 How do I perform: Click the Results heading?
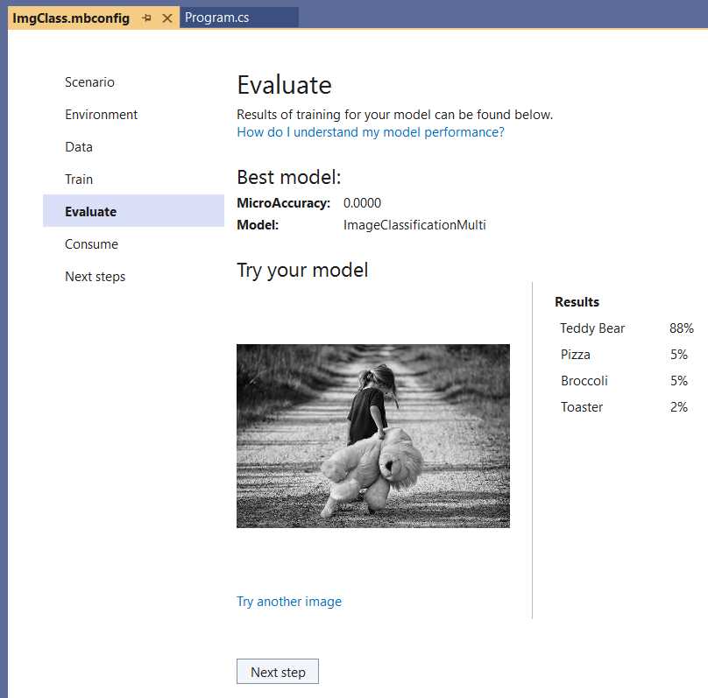pos(577,302)
